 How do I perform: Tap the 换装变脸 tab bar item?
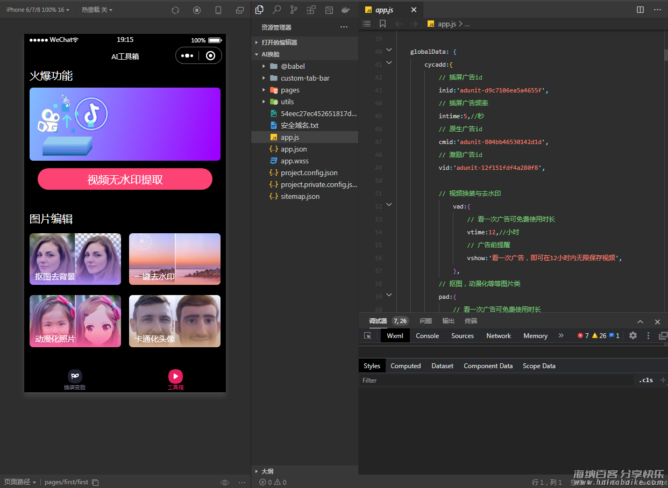tap(75, 379)
